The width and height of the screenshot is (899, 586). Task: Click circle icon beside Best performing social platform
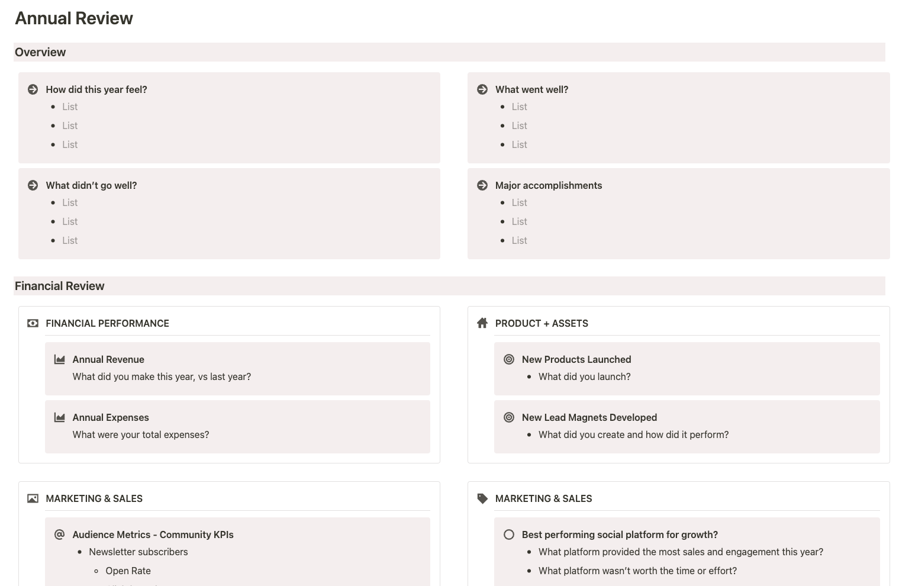pos(509,535)
